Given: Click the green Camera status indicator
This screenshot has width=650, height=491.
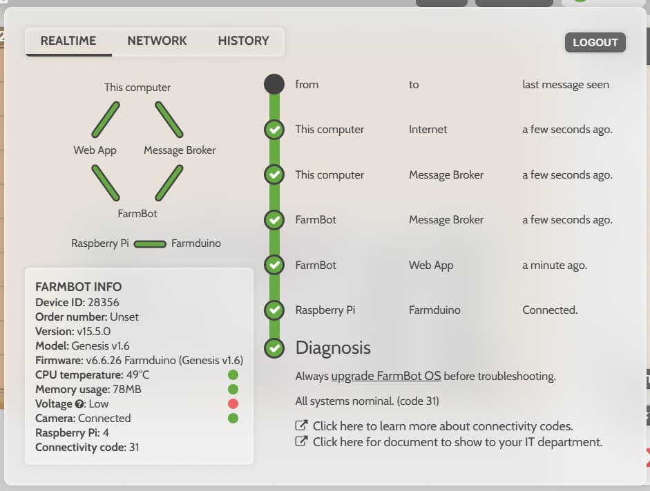Looking at the screenshot, I should coord(233,419).
